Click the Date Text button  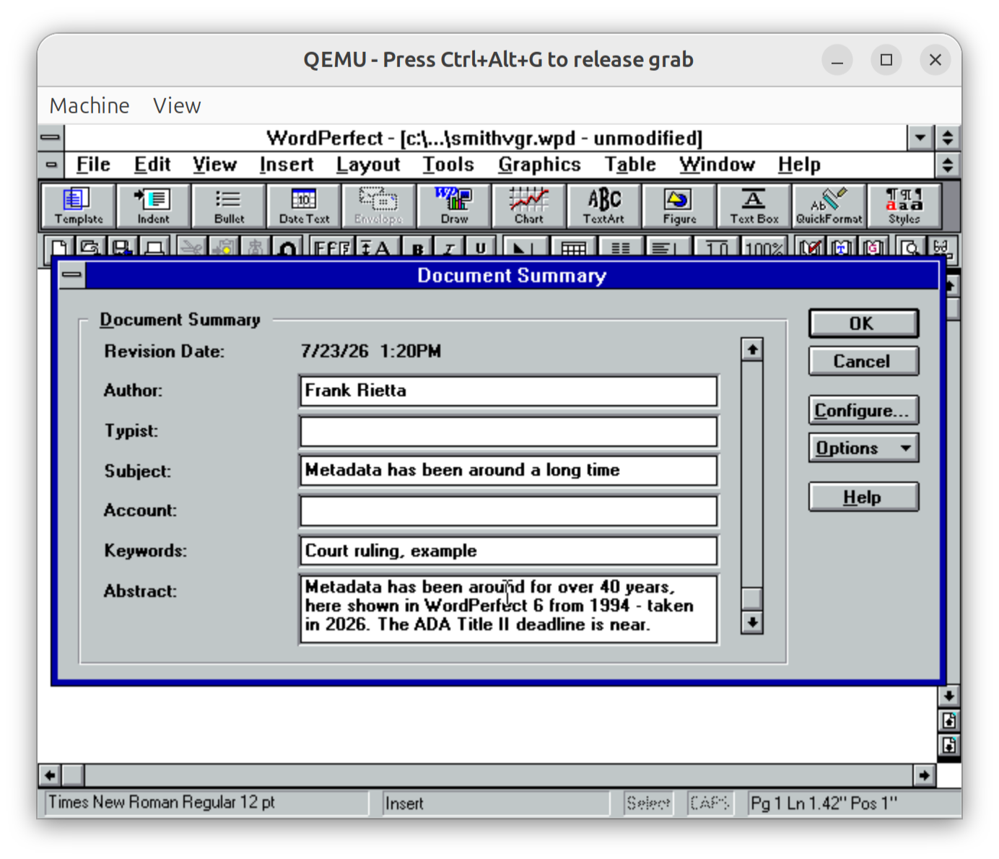pos(304,206)
